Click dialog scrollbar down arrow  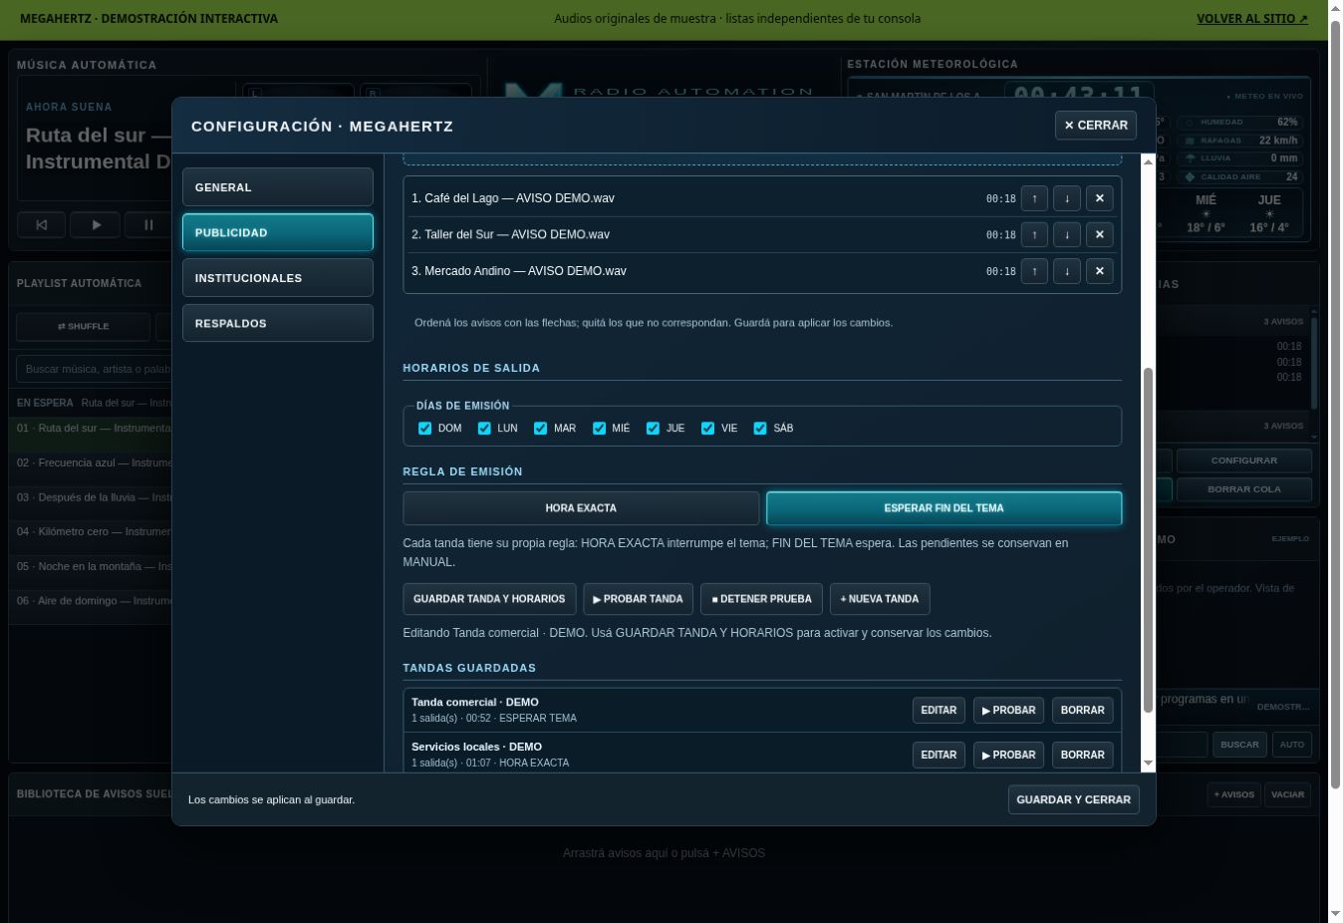(x=1148, y=764)
